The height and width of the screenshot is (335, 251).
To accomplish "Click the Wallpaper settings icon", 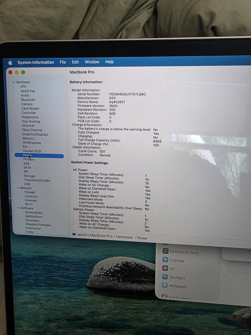I will tap(165, 285).
